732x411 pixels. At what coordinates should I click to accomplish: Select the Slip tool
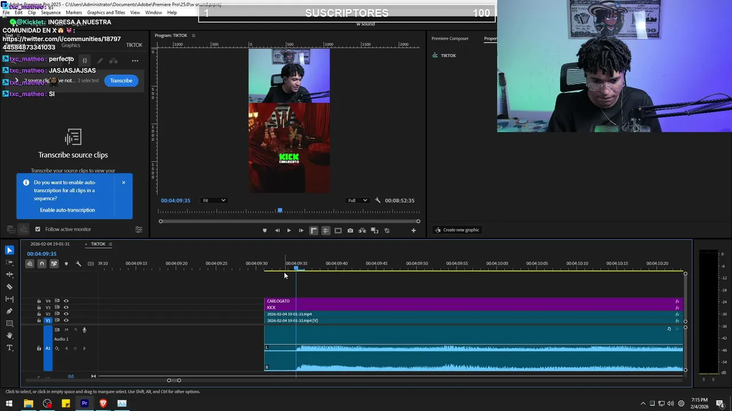[x=9, y=299]
